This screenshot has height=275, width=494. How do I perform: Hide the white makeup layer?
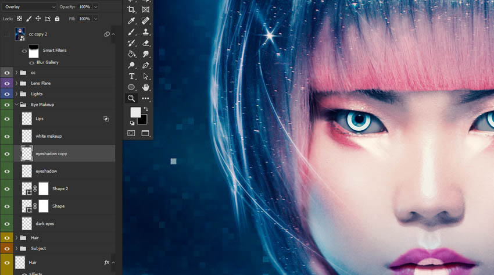(6, 137)
